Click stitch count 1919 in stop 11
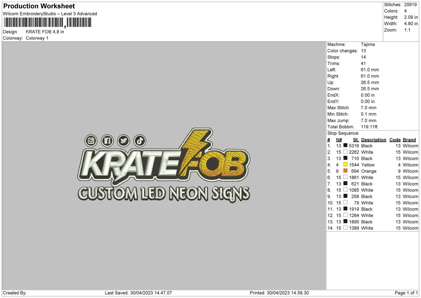Viewport: 421px width, 298px height. point(354,209)
